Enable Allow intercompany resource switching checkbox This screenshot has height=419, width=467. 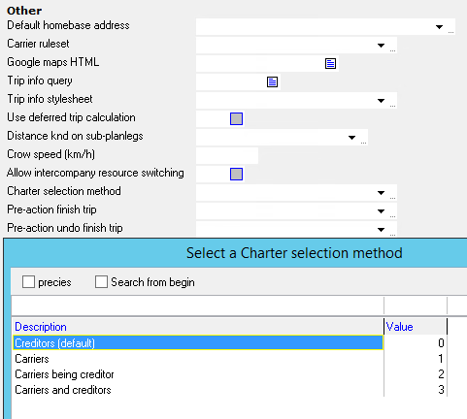point(236,174)
